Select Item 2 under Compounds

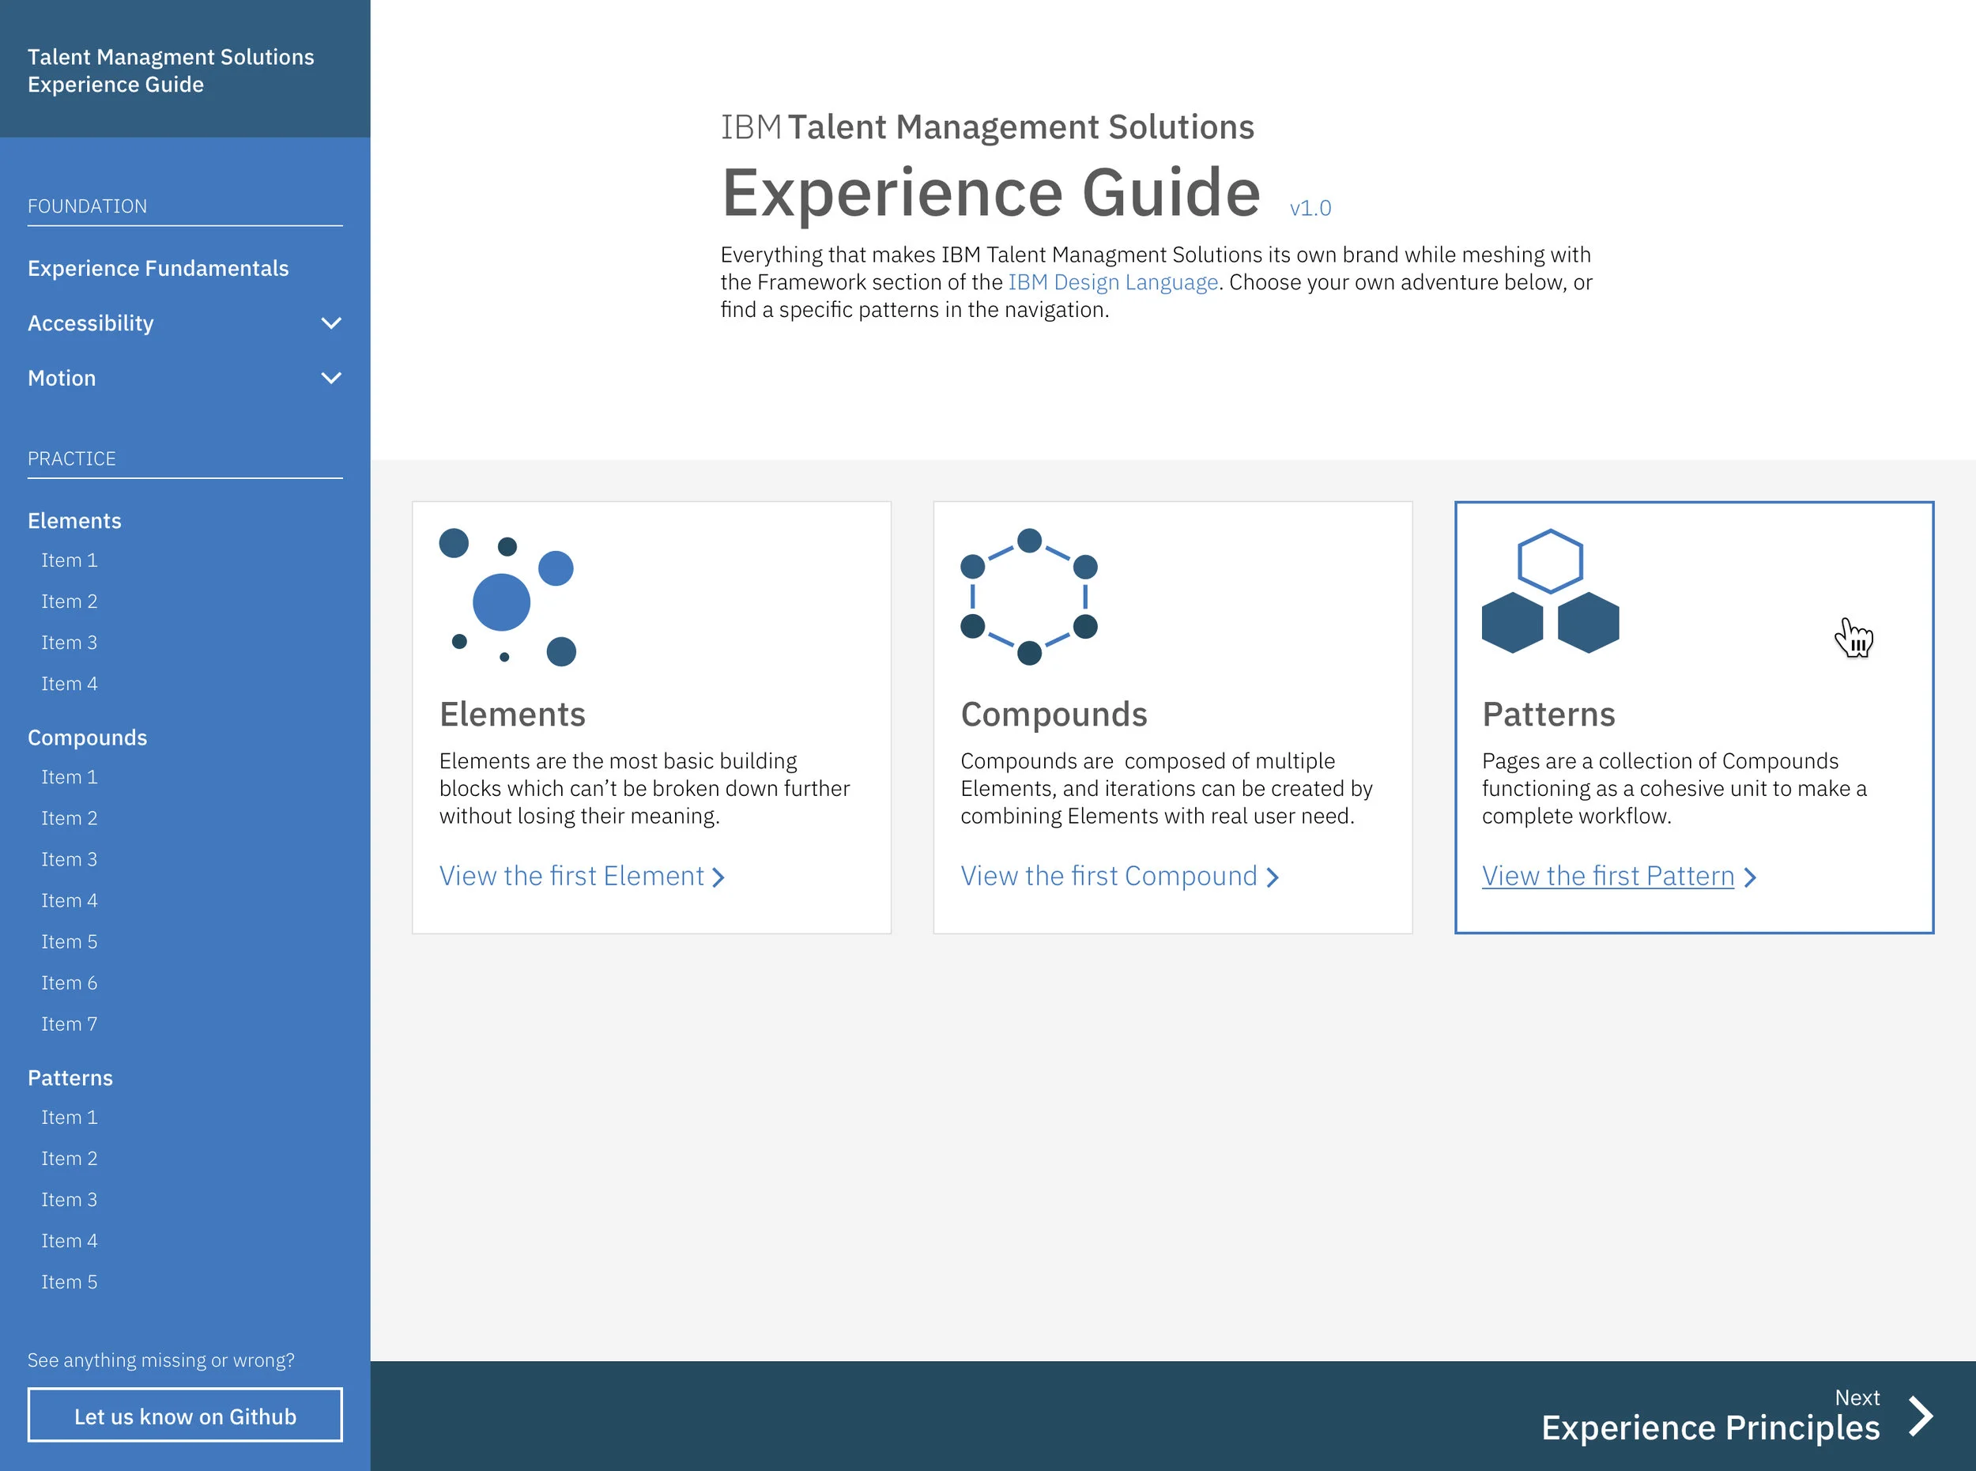(70, 818)
